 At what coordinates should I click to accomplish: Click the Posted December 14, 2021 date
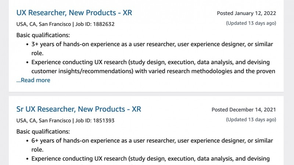coord(244,110)
